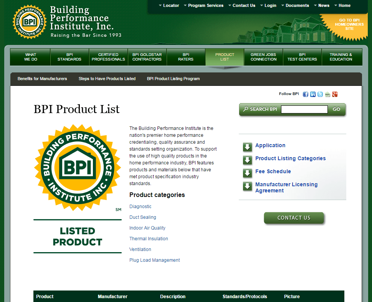This screenshot has height=302, width=372.
Task: Open the BPI GoldStar Contractors tab
Action: (147, 57)
